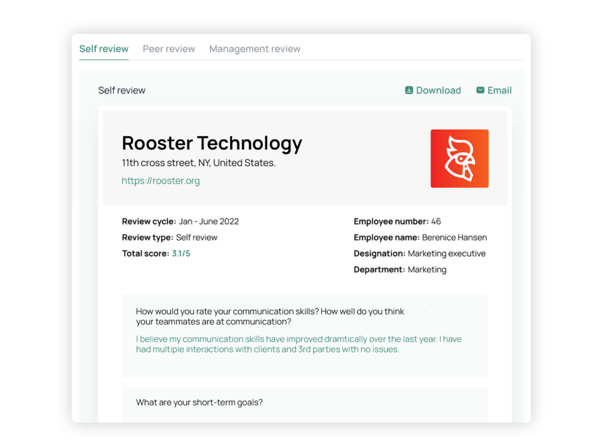Switch to the Peer review tab
Image resolution: width=603 pixels, height=446 pixels.
pos(169,49)
